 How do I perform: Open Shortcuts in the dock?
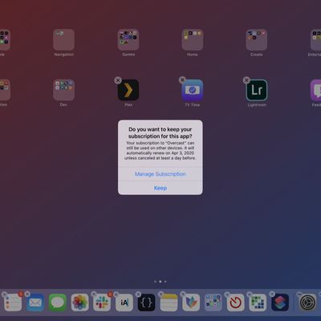(x=280, y=303)
